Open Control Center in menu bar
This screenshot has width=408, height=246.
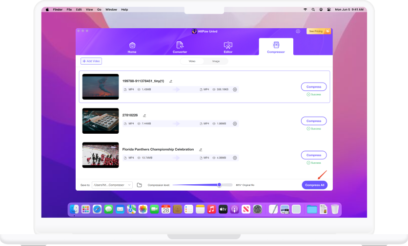(329, 10)
